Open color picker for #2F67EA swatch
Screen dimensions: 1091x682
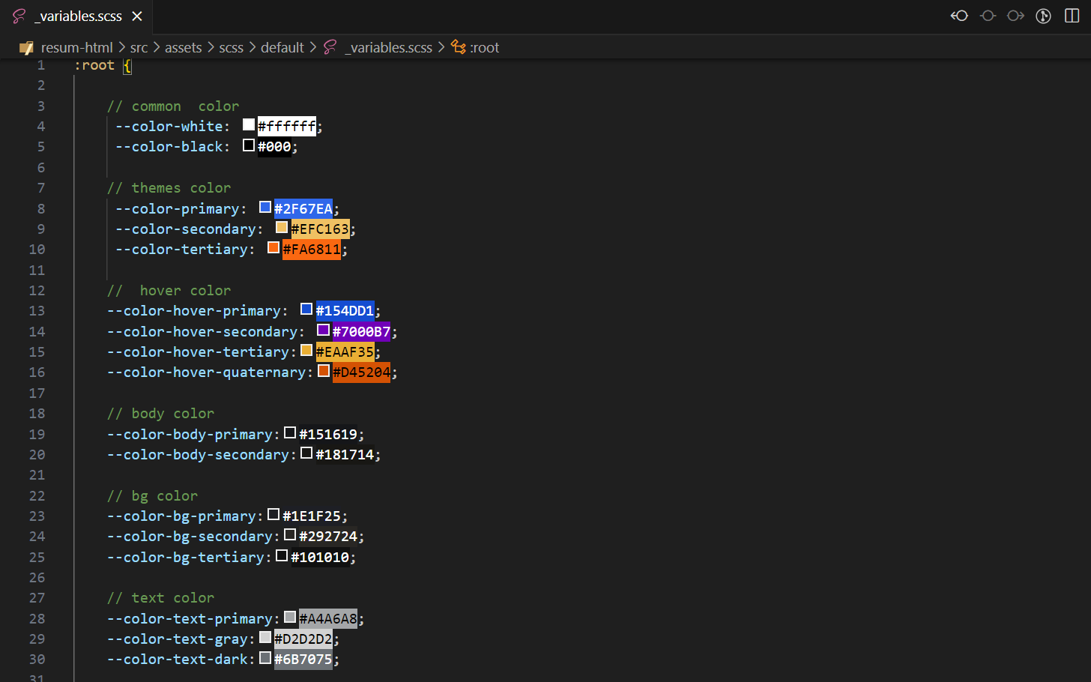(265, 207)
